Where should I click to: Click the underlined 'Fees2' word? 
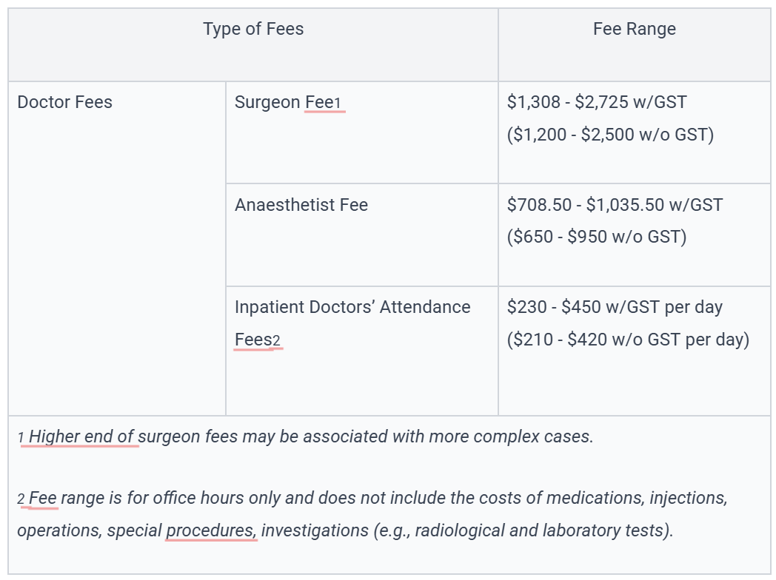point(257,340)
